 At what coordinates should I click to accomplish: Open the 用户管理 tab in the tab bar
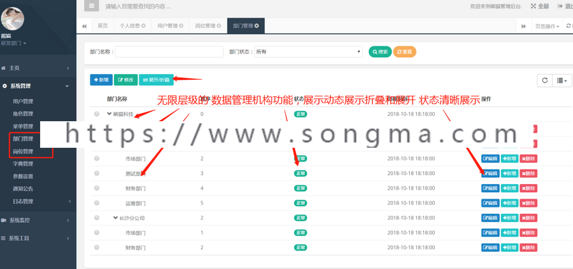[167, 26]
